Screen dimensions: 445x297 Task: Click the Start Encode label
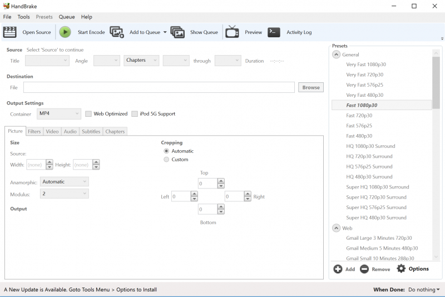coord(91,32)
